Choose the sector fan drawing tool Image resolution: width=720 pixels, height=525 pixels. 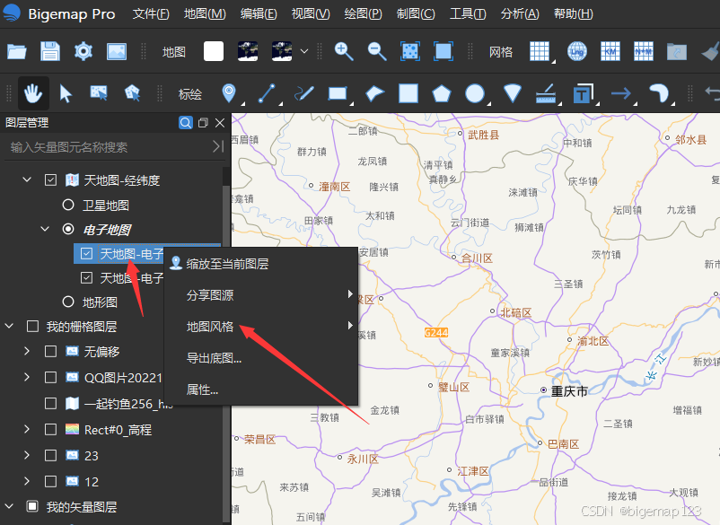(512, 93)
